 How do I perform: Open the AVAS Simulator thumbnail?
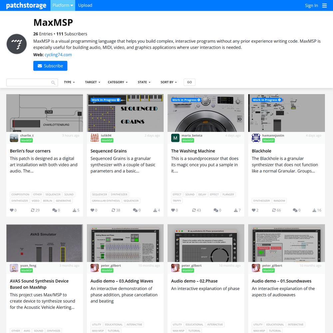45,243
